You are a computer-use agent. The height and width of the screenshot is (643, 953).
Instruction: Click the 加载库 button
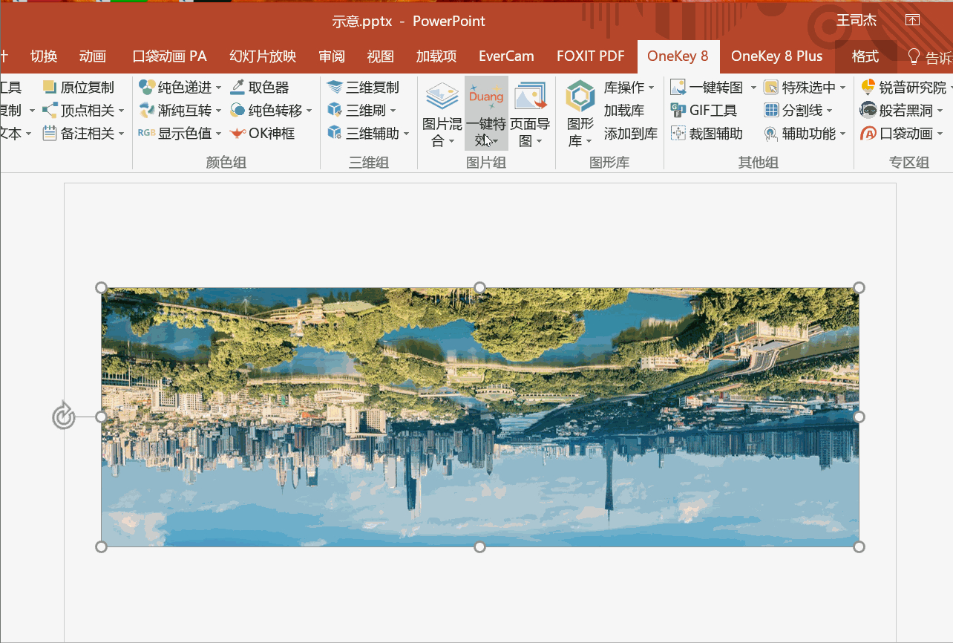pyautogui.click(x=624, y=111)
